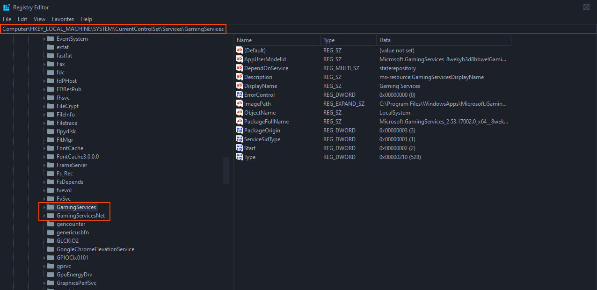Expand the GamingServicesNet key
Image resolution: width=597 pixels, height=290 pixels.
[x=44, y=216]
